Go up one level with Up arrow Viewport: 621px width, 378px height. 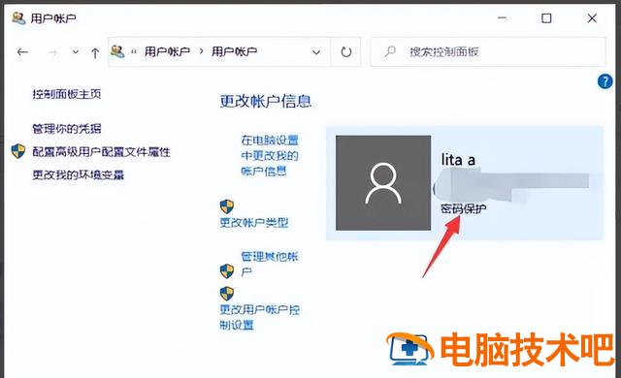tap(95, 52)
